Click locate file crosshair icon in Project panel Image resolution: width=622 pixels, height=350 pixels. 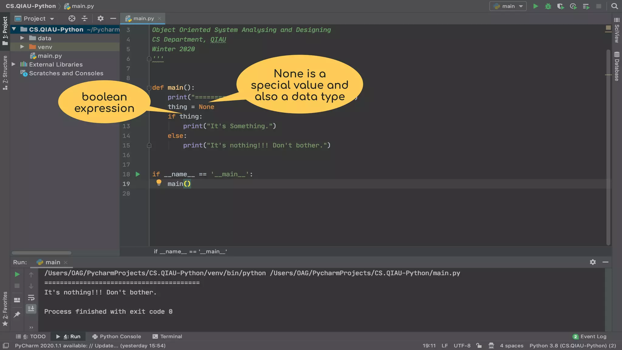72,19
